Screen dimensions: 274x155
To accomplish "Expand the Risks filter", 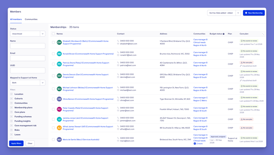I will point(11,130).
